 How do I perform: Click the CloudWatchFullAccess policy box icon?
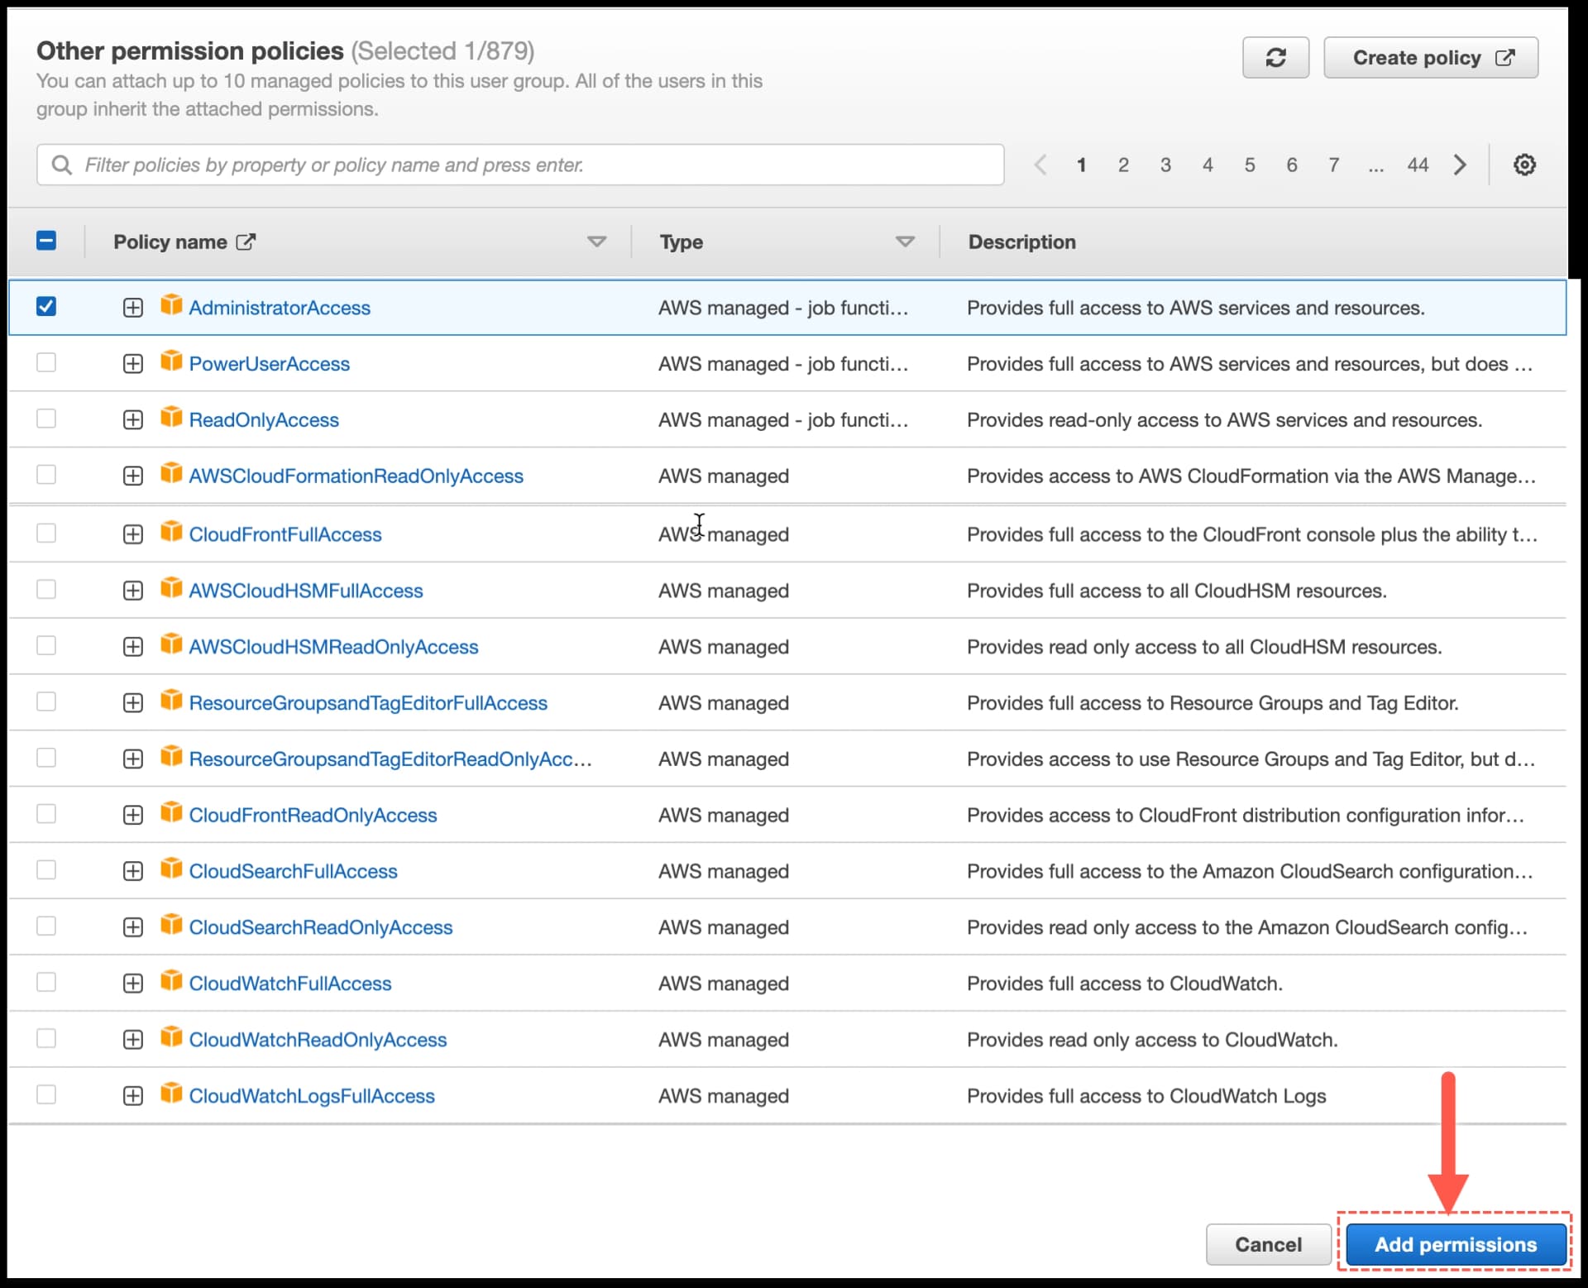[x=171, y=981]
